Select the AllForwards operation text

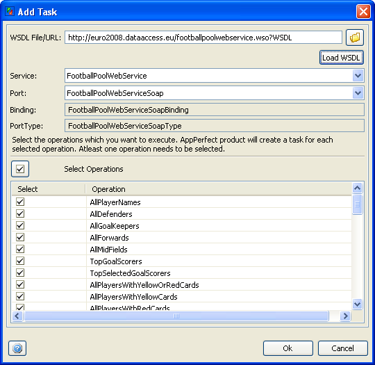pyautogui.click(x=109, y=238)
